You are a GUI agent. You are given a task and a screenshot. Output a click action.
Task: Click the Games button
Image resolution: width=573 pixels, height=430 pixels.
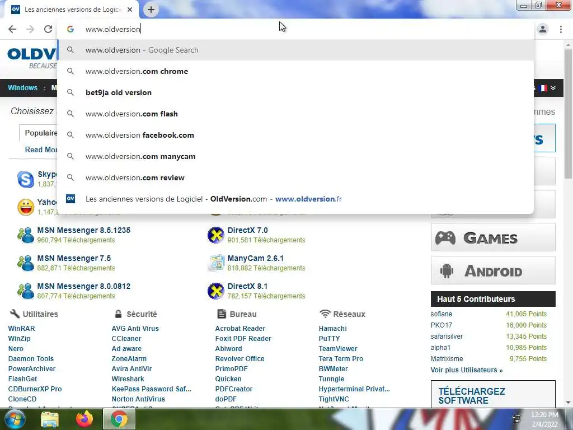pos(493,237)
